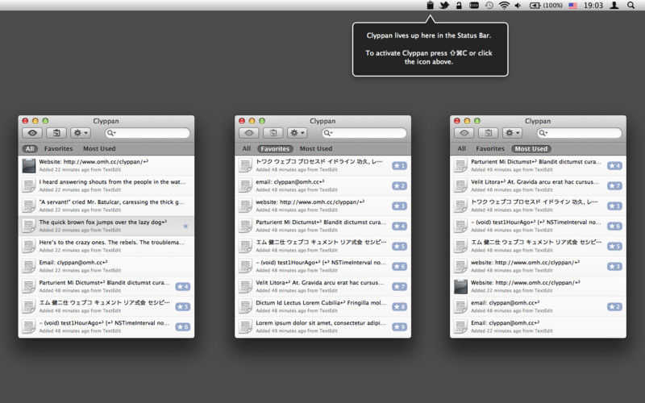The image size is (645, 403).
Task: Click the star 7 badge in right window
Action: [x=614, y=186]
